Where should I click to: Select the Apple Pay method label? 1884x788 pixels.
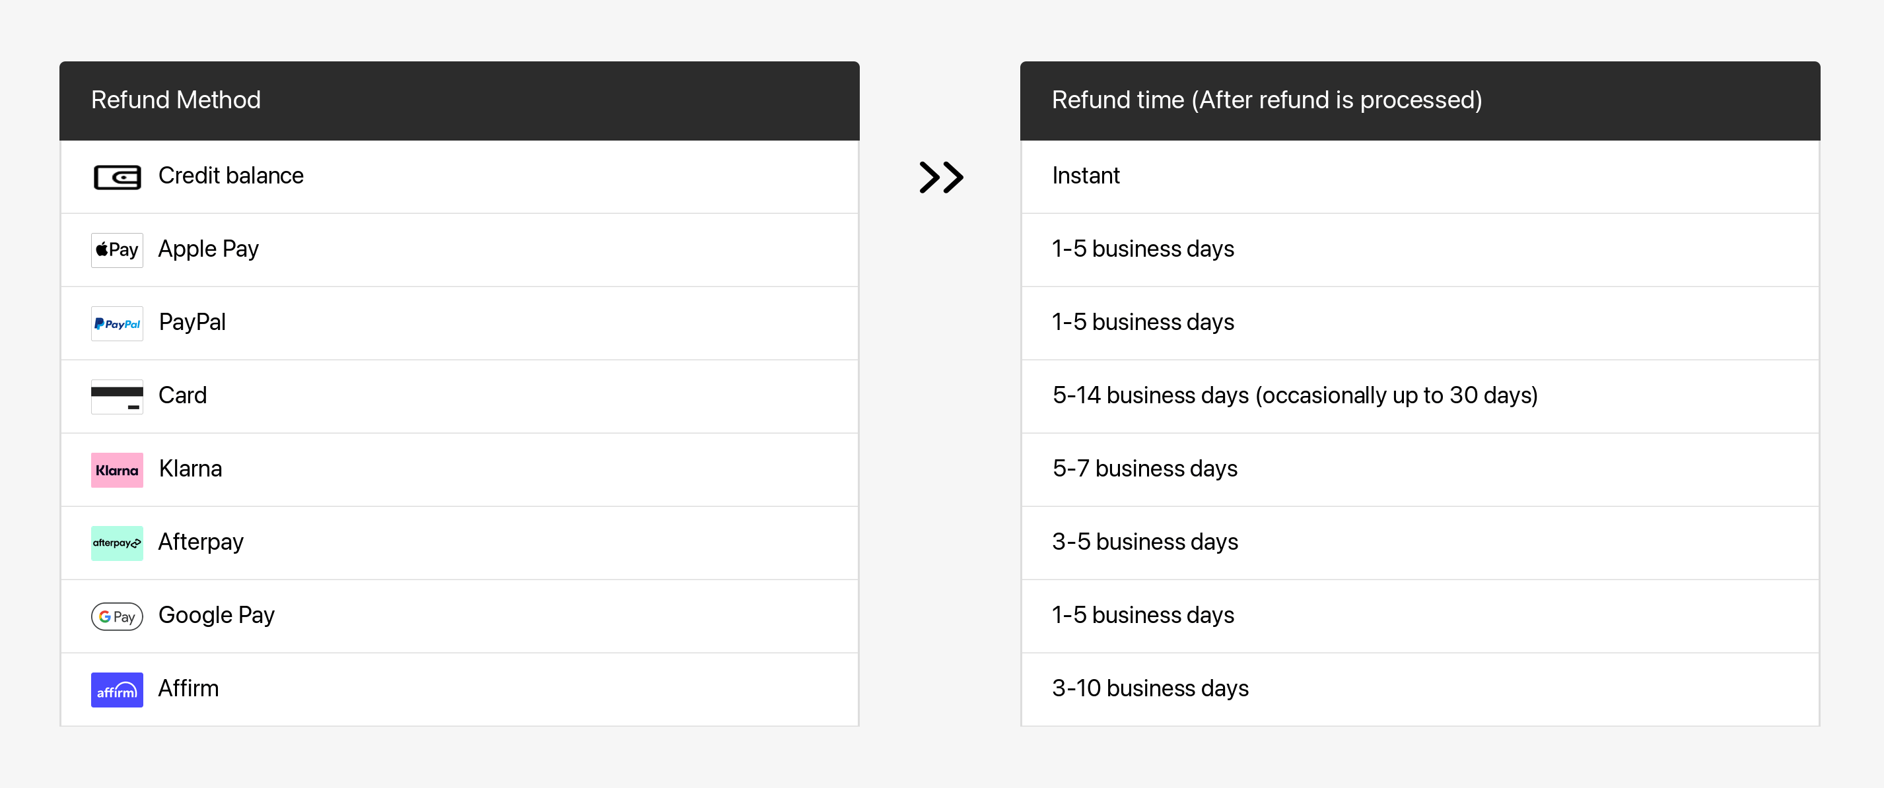(209, 249)
